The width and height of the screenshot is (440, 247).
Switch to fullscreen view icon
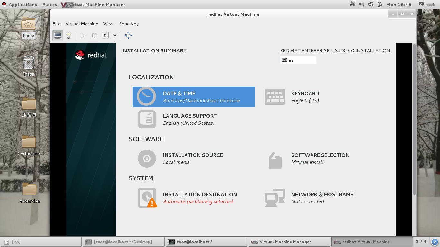(128, 35)
